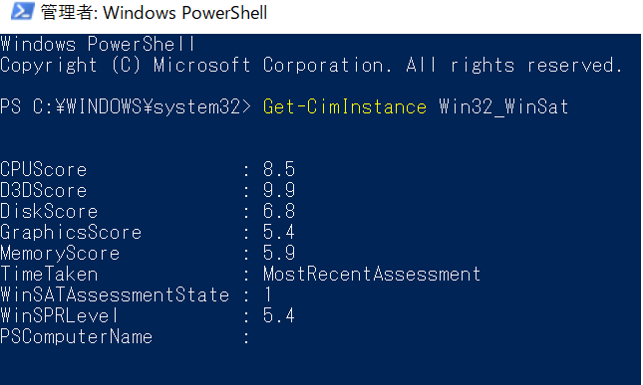643x385 pixels.
Task: Click the PS C:\WINDOWS\system32 prompt
Action: click(126, 107)
